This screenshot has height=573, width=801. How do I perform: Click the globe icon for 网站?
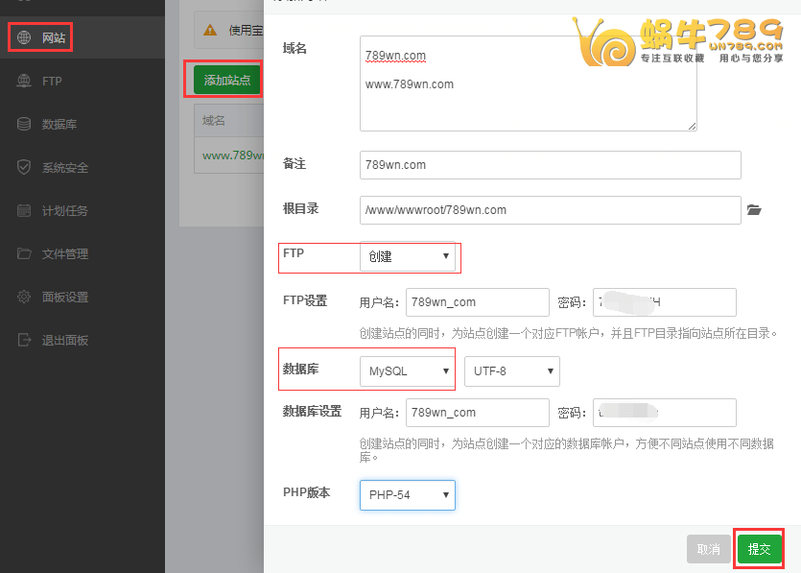coord(24,38)
